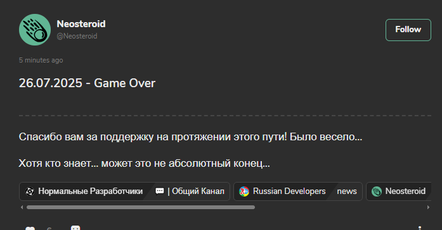This screenshot has height=230, width=442.
Task: Open the @Neosteroid handle
Action: click(77, 36)
